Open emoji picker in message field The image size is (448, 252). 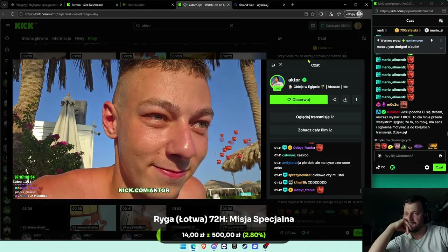coord(440,156)
